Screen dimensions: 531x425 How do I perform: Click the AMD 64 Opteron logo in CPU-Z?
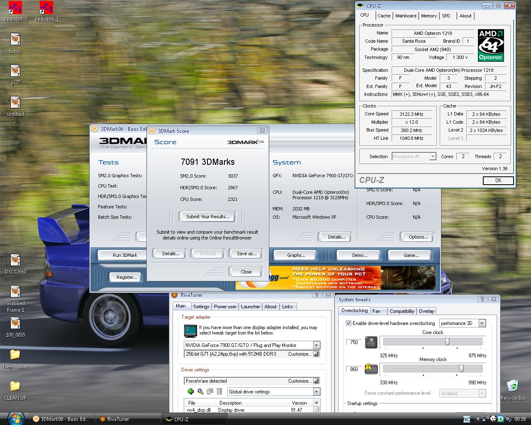(491, 45)
